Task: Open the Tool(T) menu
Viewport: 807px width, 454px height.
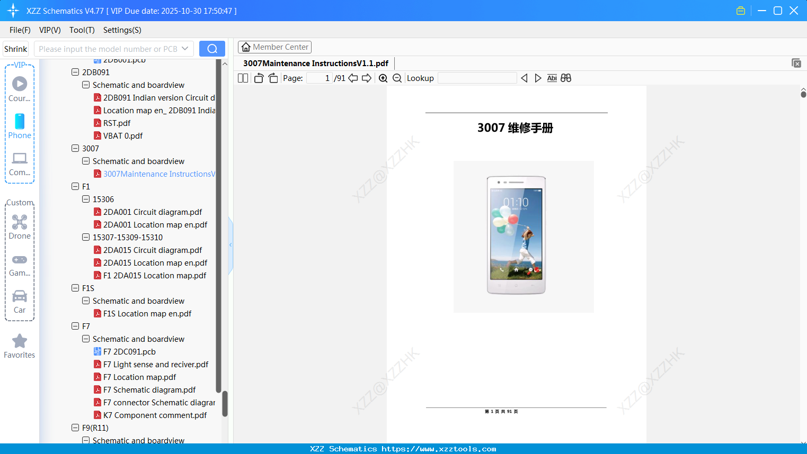Action: coord(82,30)
